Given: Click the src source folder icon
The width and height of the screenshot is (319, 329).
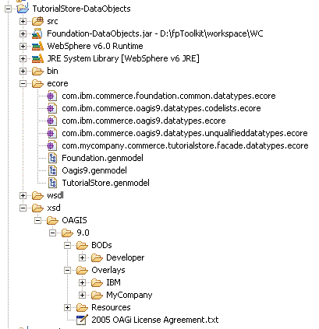Looking at the screenshot, I should coord(37,21).
